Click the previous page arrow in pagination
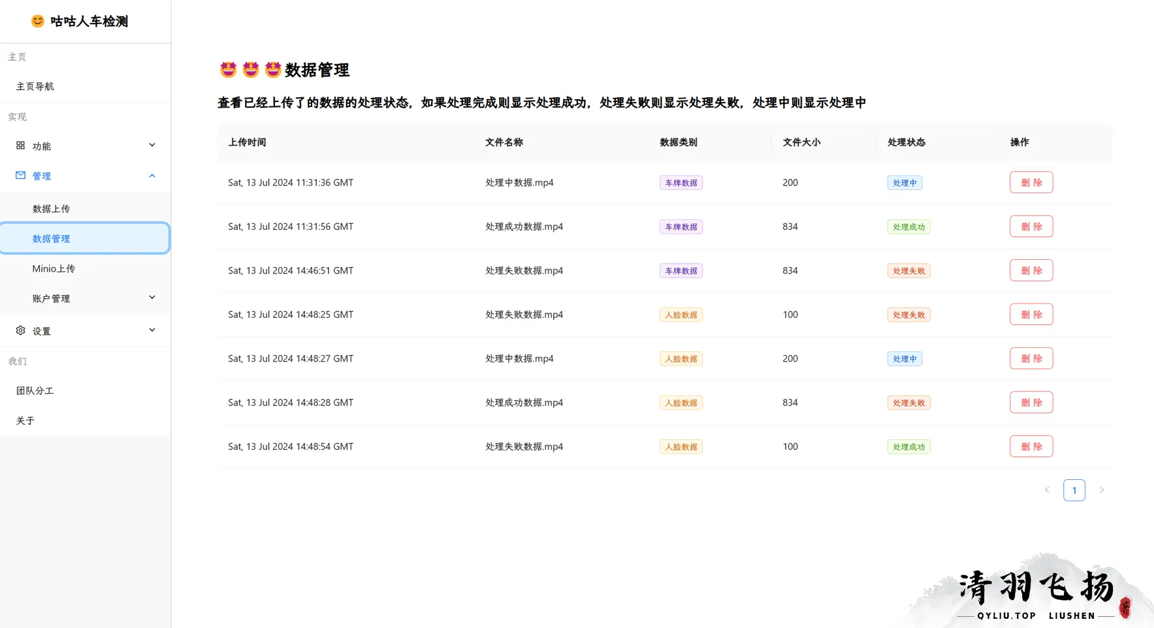The image size is (1154, 628). (1047, 490)
